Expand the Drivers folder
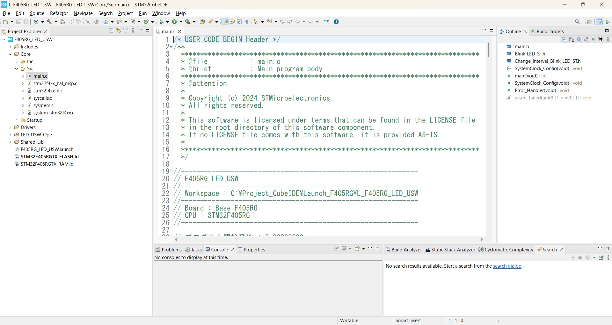This screenshot has width=612, height=325. point(10,127)
